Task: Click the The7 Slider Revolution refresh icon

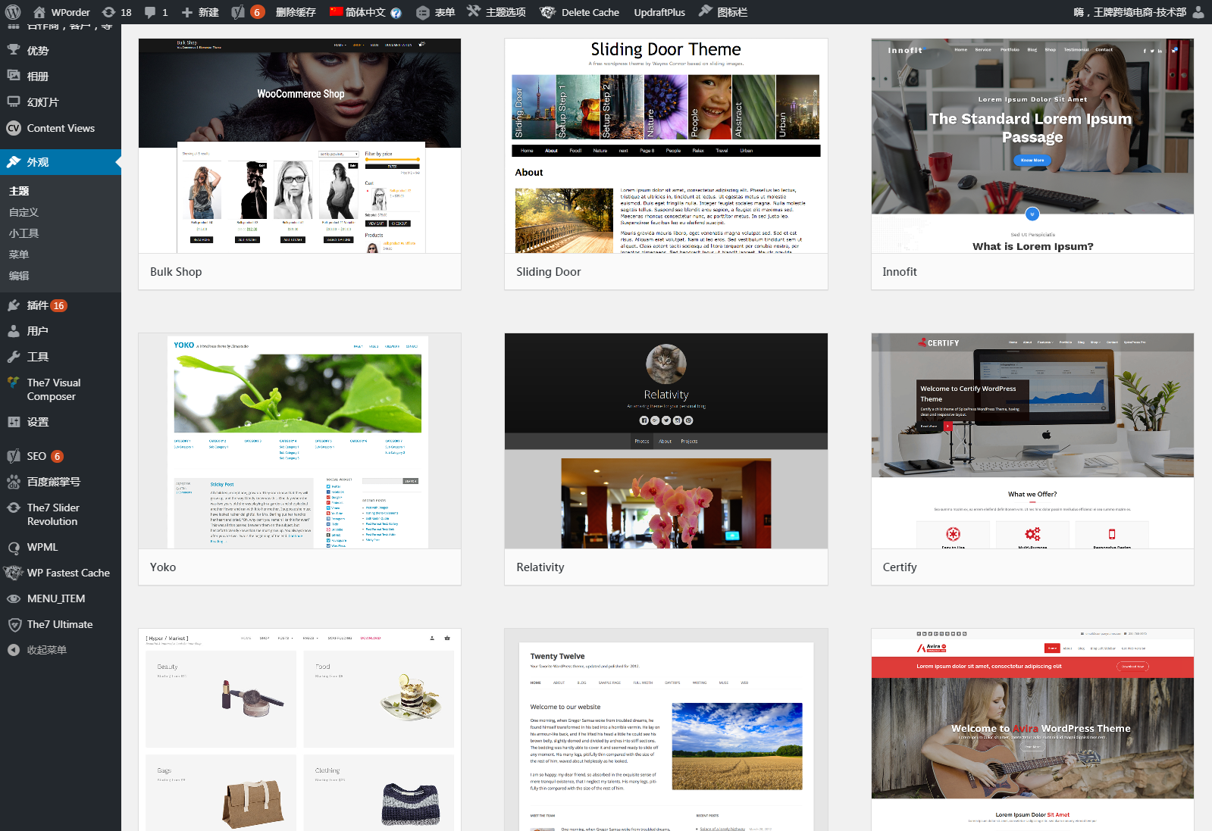Action: 14,508
